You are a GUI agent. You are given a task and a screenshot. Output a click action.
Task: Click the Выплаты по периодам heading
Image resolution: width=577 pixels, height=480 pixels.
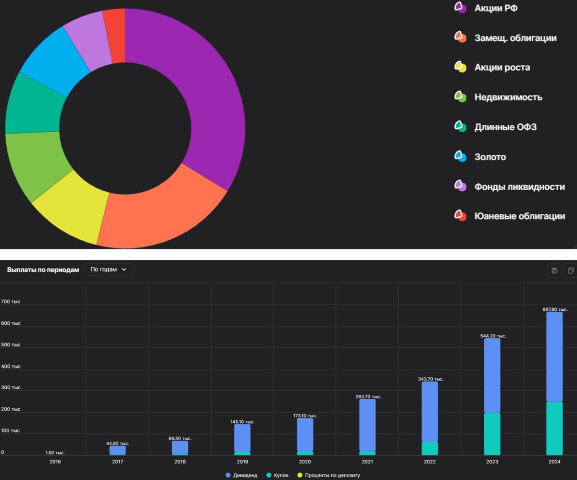click(x=43, y=270)
